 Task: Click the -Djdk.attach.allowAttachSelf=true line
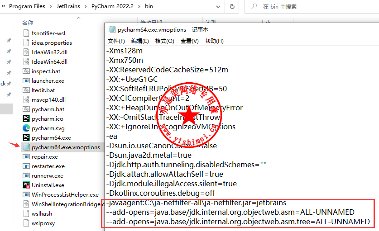[x=165, y=174]
